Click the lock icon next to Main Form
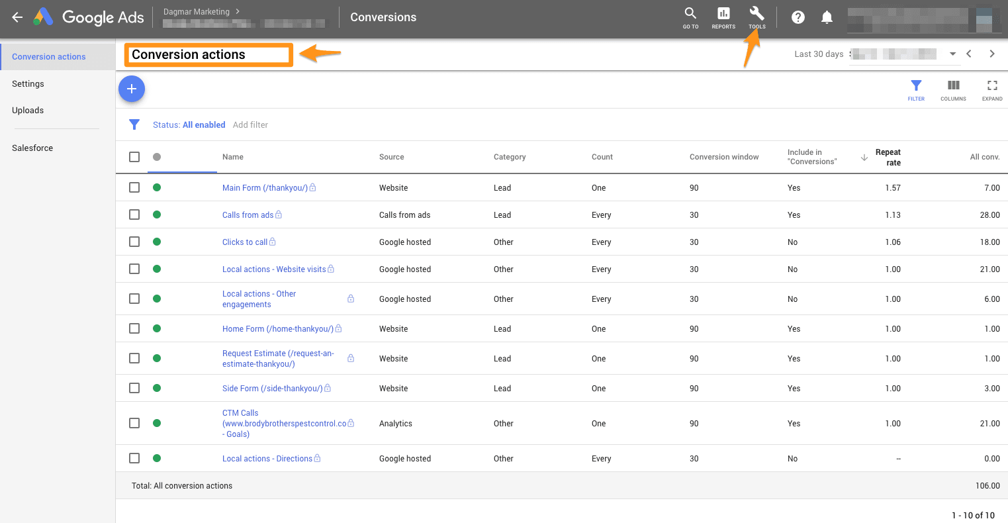 (x=312, y=187)
